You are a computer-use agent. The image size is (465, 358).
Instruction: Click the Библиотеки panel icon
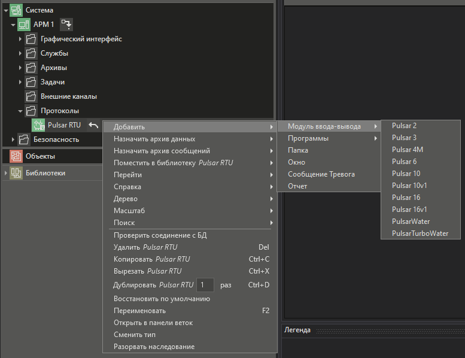tap(16, 173)
